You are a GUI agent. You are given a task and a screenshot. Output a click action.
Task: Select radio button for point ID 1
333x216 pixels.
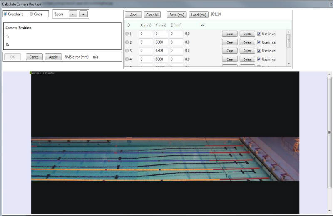point(127,34)
